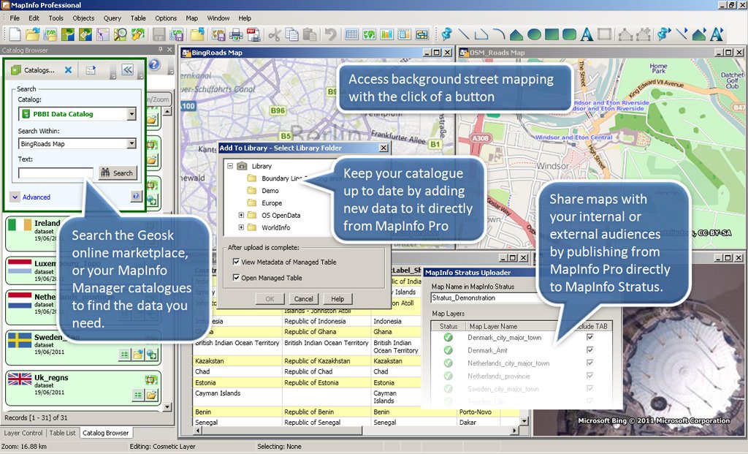Click the Search button with binoculars

[118, 173]
